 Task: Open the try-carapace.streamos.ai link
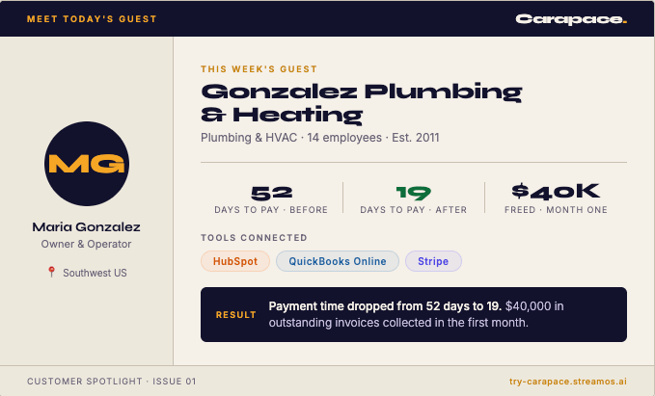pyautogui.click(x=567, y=382)
